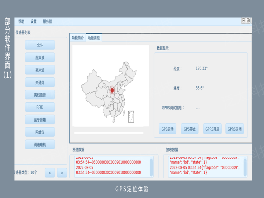The image size is (264, 198).
Task: Select the 陀螺仪 sensor
Action: [x=40, y=132]
